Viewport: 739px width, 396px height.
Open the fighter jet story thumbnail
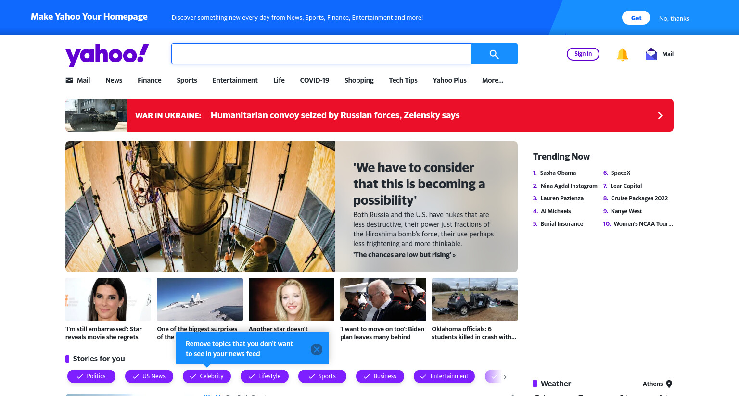[x=200, y=299]
